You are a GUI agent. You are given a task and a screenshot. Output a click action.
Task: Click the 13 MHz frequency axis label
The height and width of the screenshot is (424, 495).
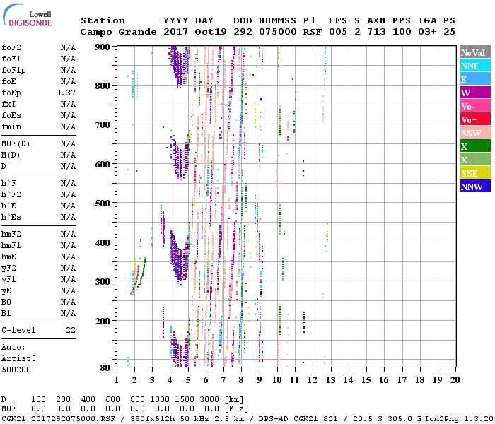pos(330,380)
